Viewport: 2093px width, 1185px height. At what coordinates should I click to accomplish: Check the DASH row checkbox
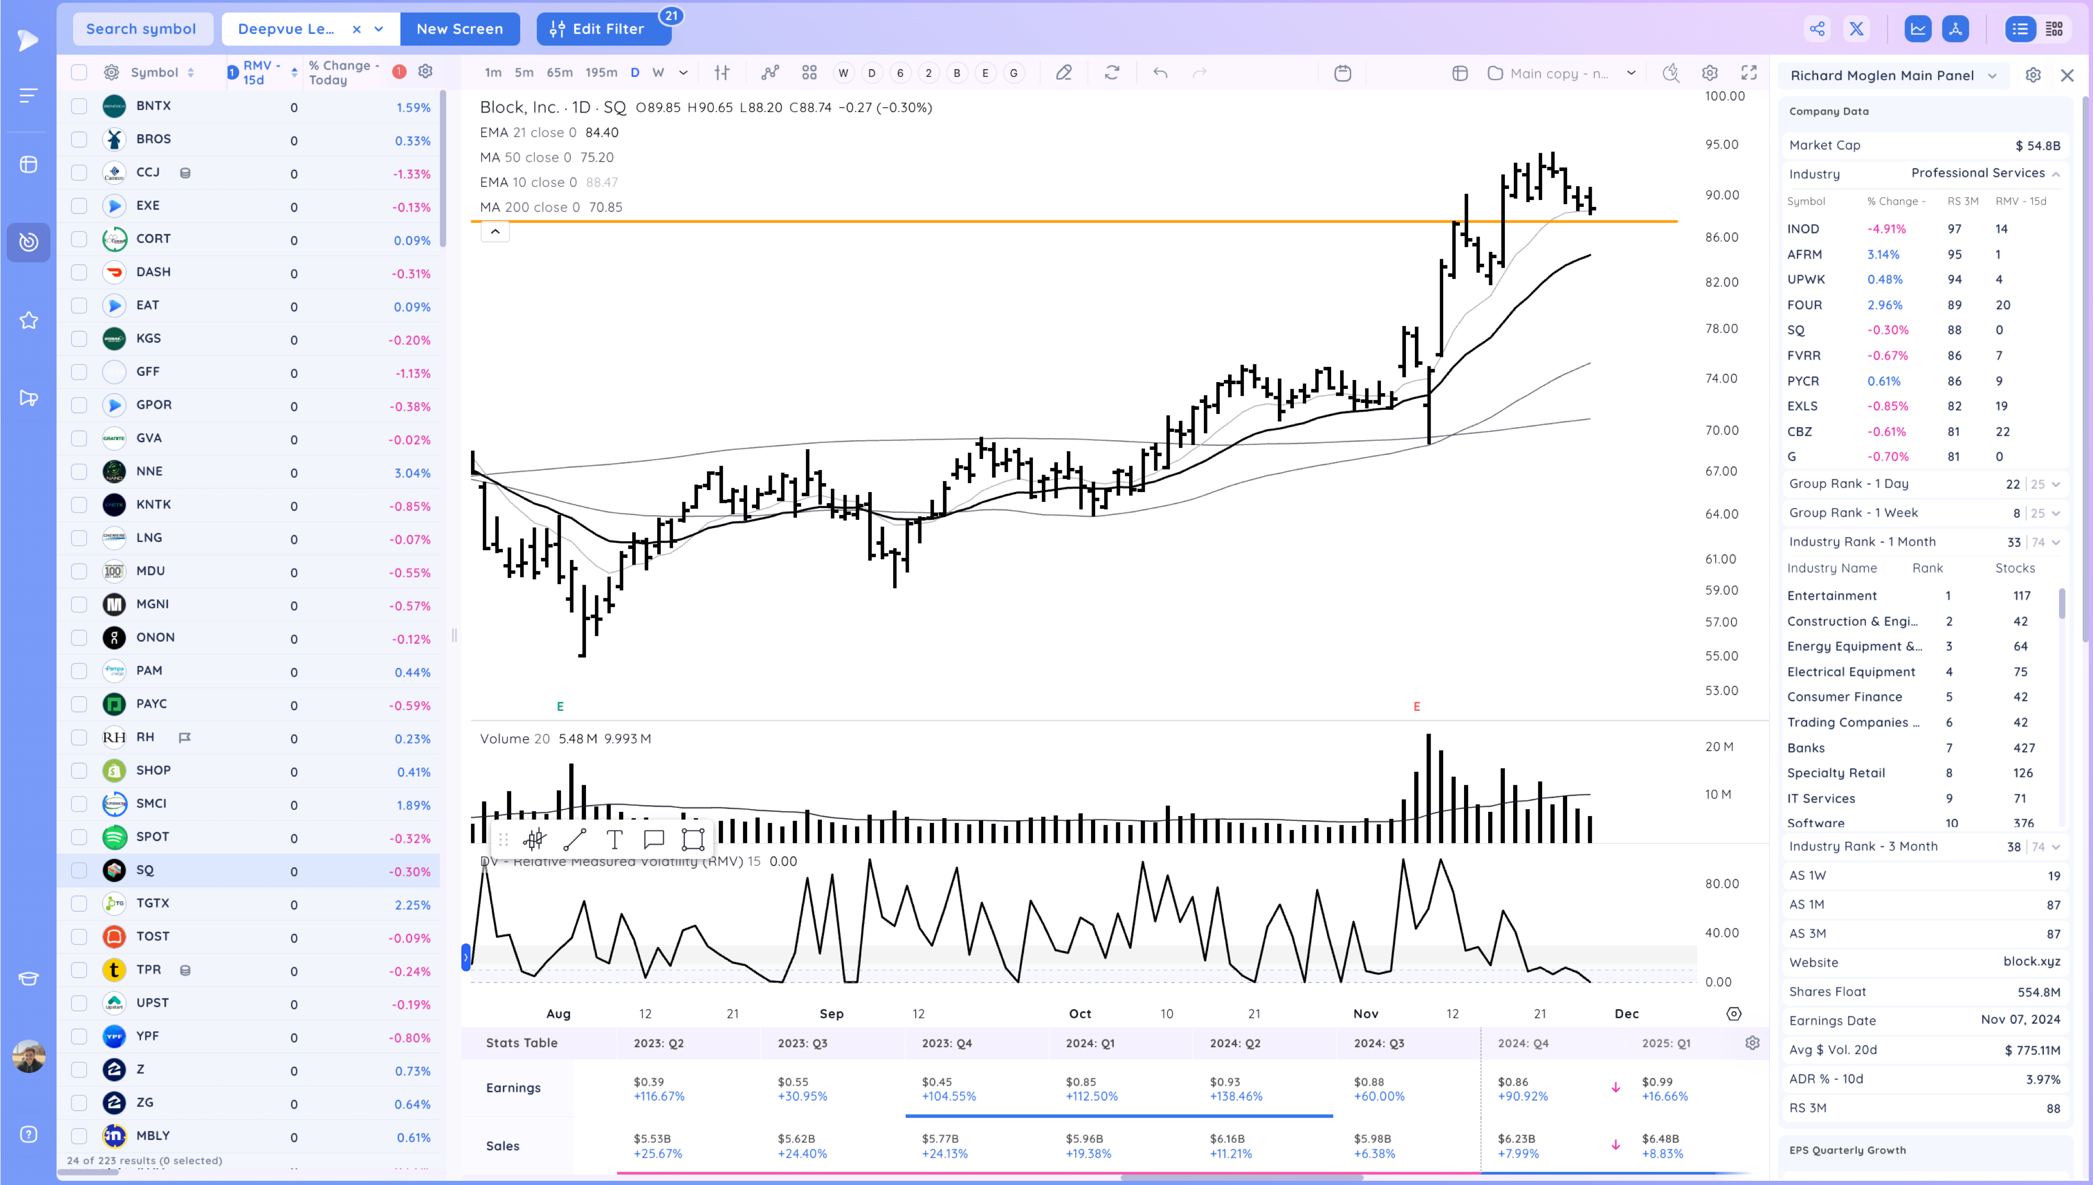[79, 272]
